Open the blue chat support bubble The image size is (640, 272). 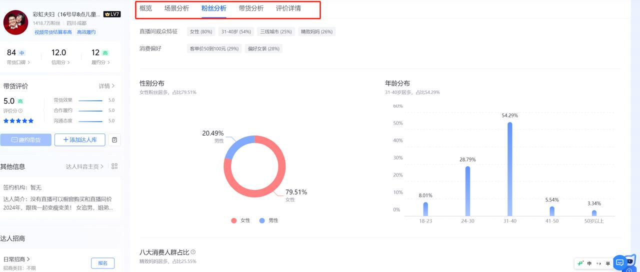coord(619,262)
